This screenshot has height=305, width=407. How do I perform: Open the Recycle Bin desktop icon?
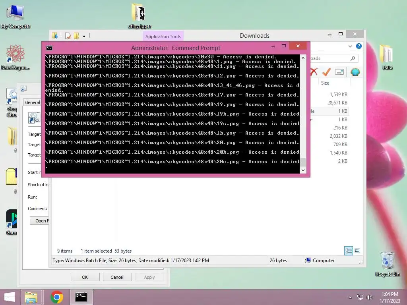[x=387, y=264]
